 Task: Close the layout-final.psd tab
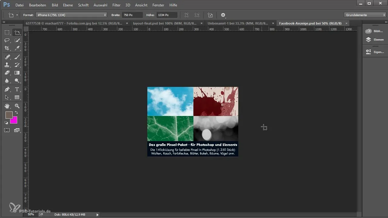tap(201, 23)
